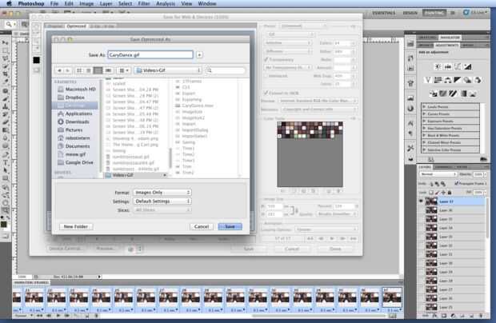
Task: Toggle Propagate Frame 1 checkbox
Action: 457,183
